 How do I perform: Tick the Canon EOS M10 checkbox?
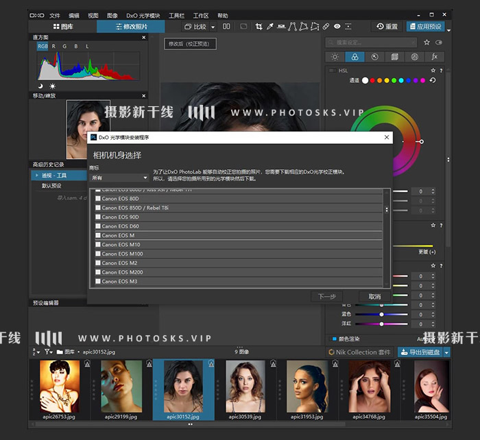(x=98, y=245)
